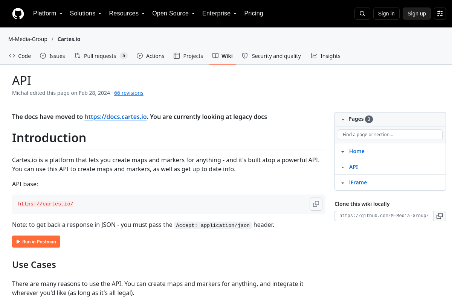Viewport: 452px width, 301px height.
Task: Open the Actions tab
Action: pos(150,56)
